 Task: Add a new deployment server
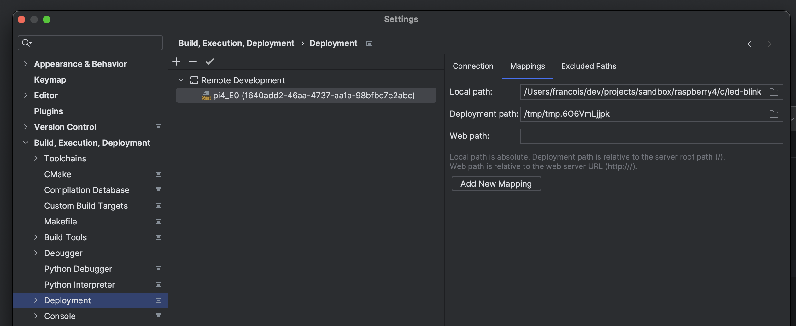coord(176,61)
